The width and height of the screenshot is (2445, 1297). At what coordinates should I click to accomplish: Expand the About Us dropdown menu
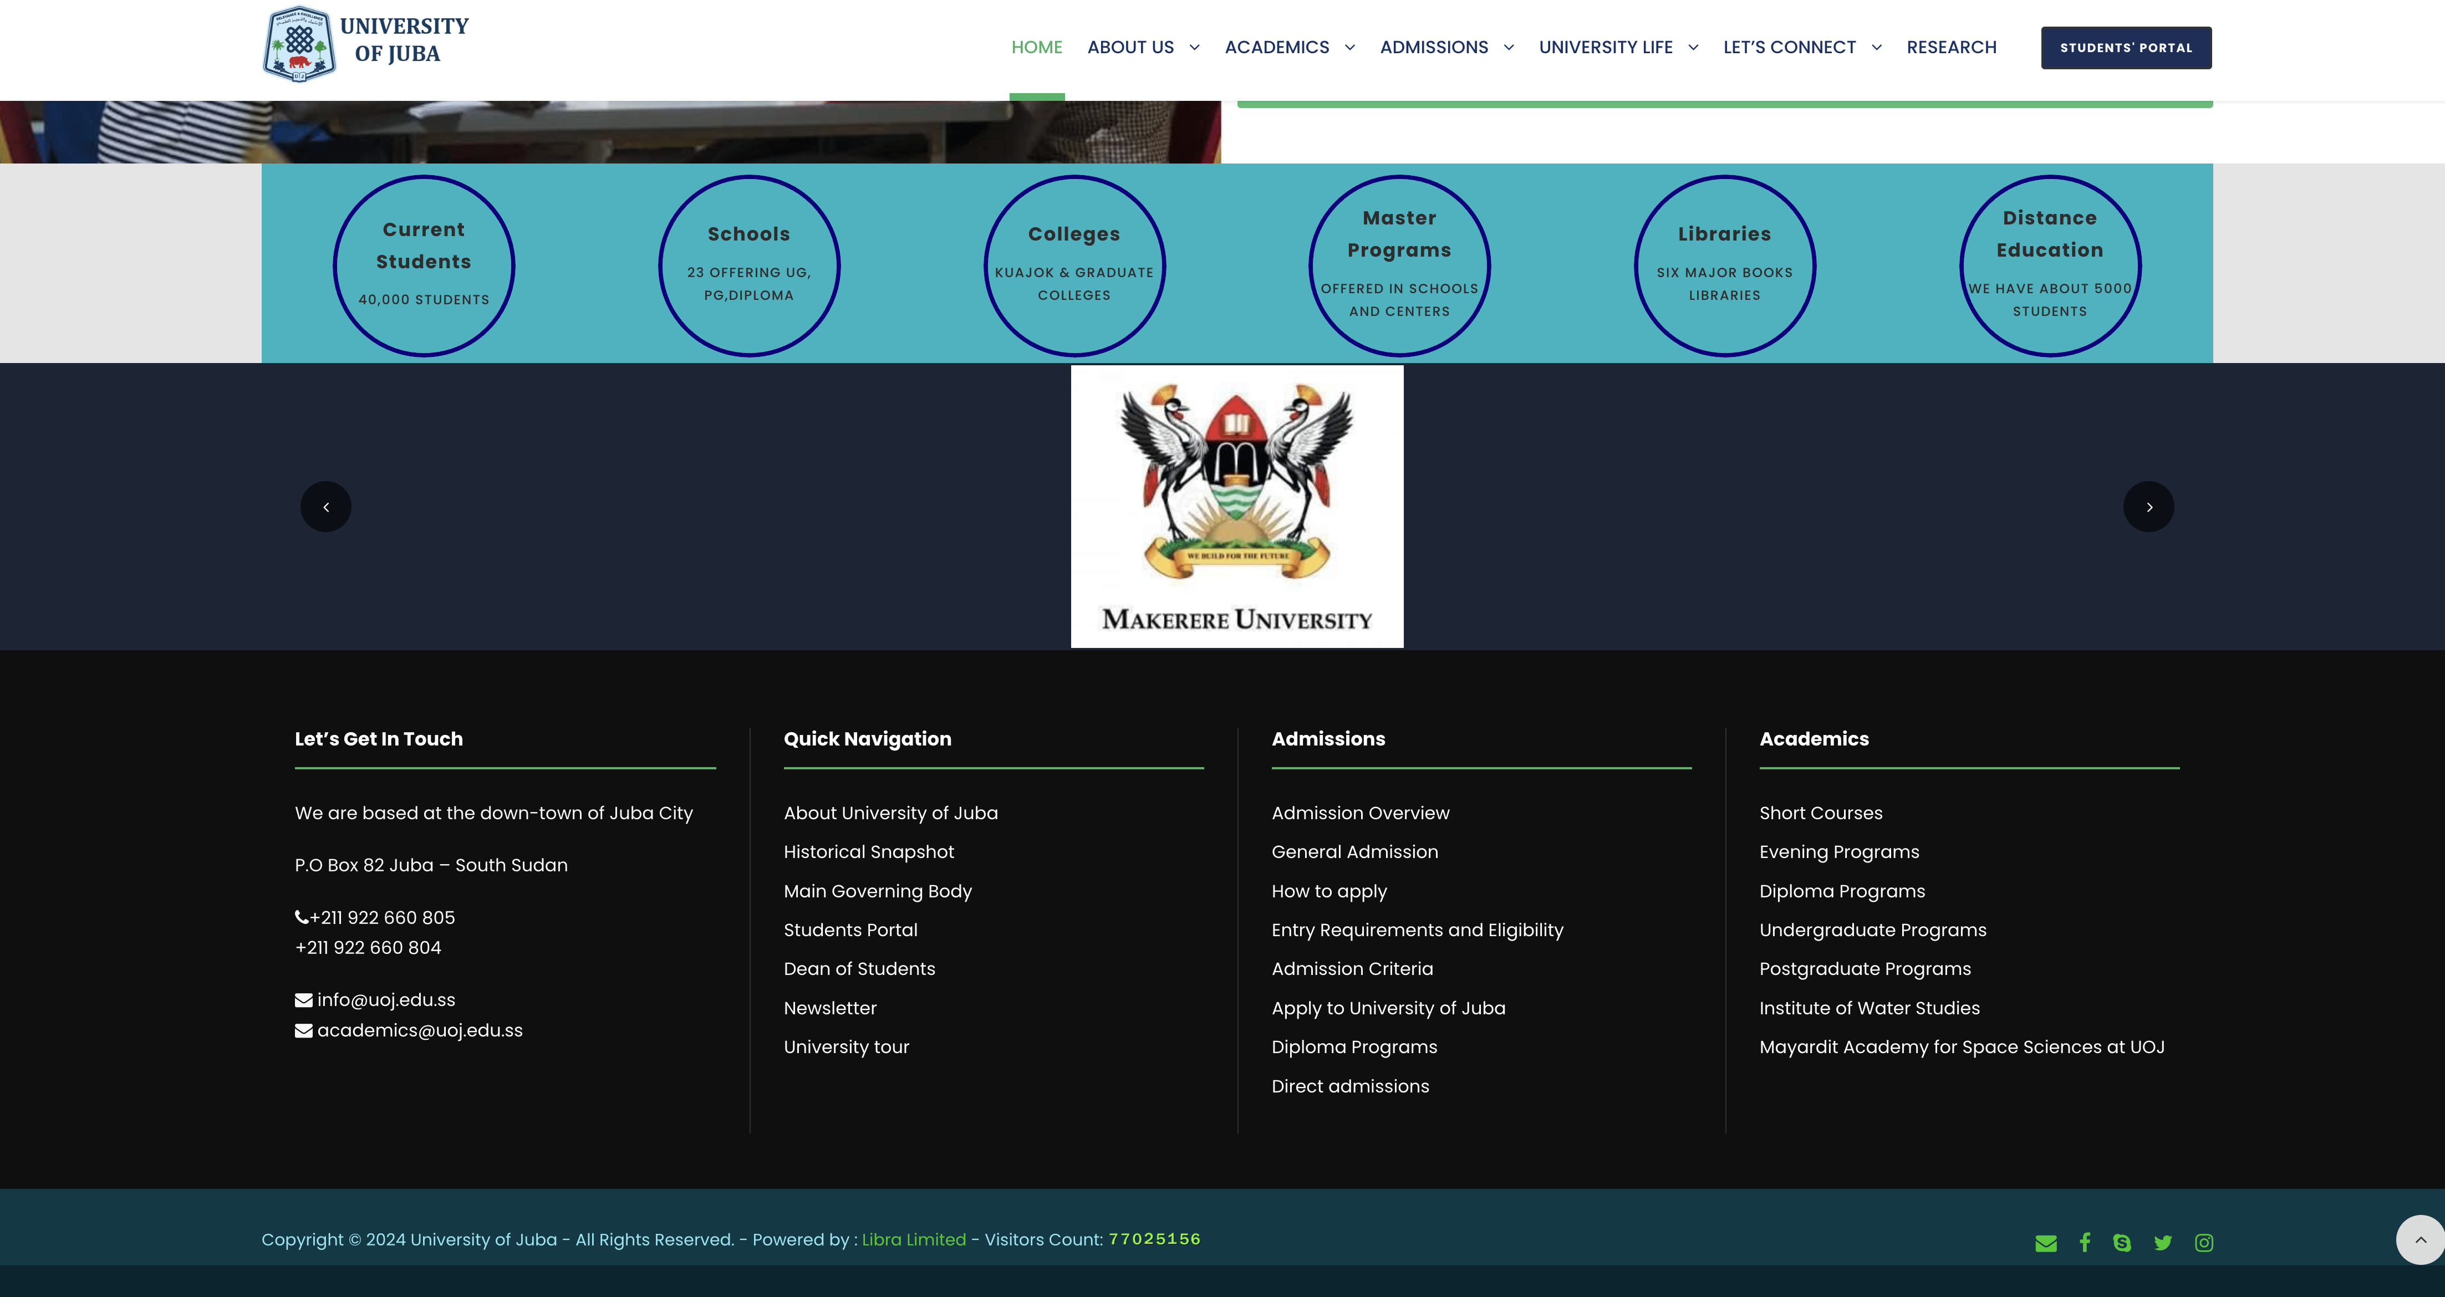point(1194,48)
